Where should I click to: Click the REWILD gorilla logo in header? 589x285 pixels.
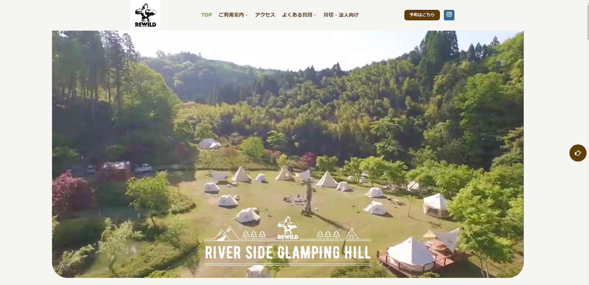point(145,15)
